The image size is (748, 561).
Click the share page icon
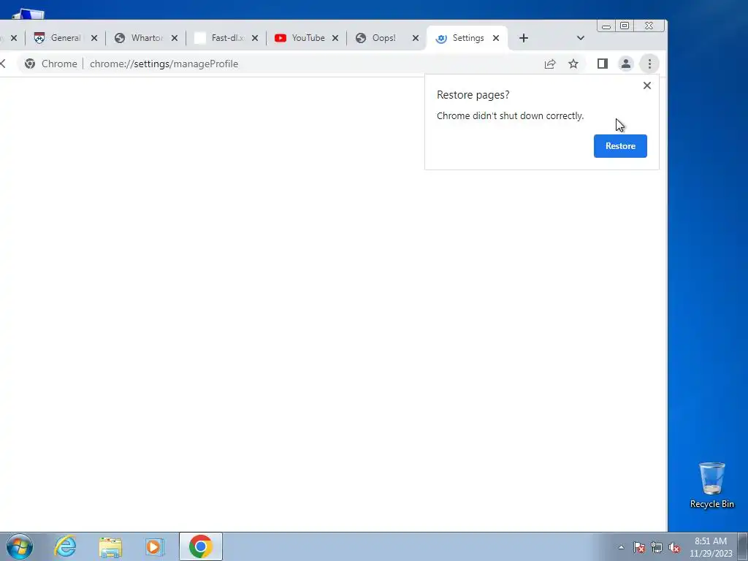pos(550,64)
